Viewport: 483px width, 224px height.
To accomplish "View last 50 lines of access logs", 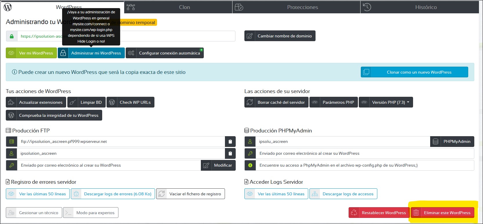I will click(x=276, y=194).
